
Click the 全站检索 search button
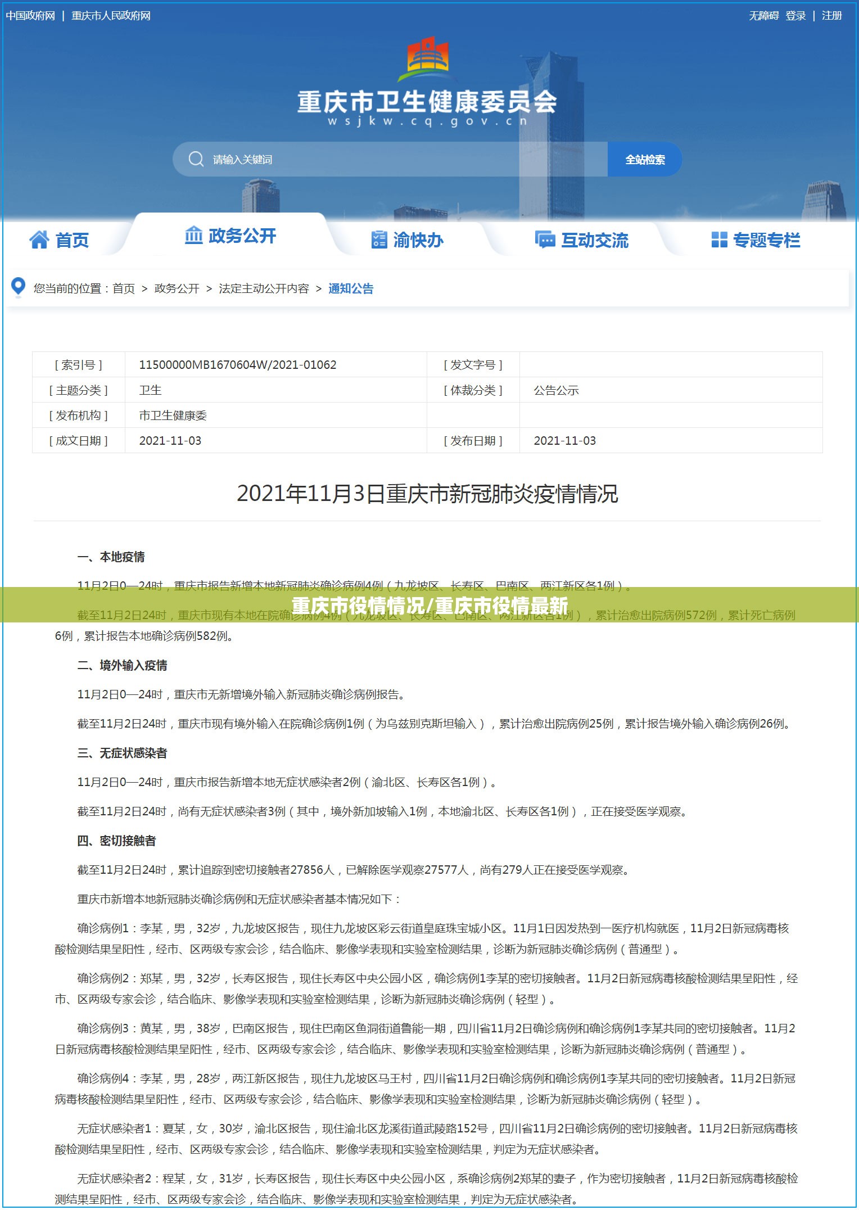point(645,159)
